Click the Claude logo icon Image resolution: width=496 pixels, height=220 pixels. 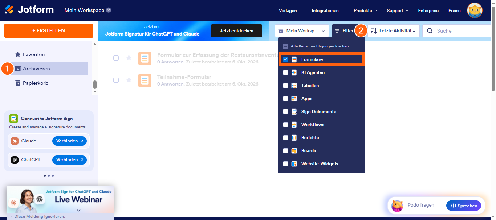(x=15, y=141)
